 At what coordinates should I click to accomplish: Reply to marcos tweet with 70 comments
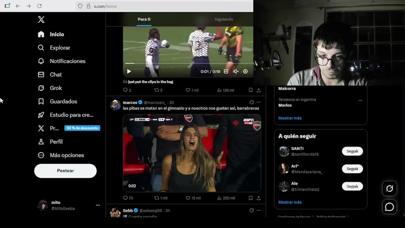pos(128,198)
